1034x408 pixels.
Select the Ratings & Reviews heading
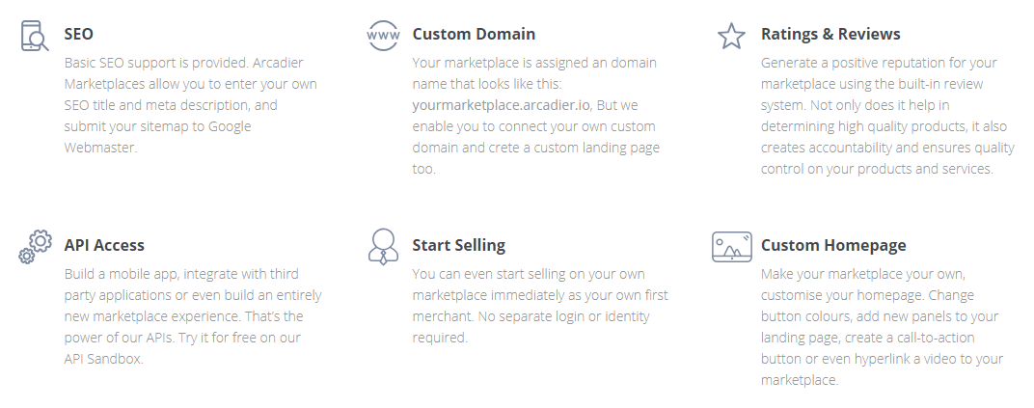[x=830, y=34]
